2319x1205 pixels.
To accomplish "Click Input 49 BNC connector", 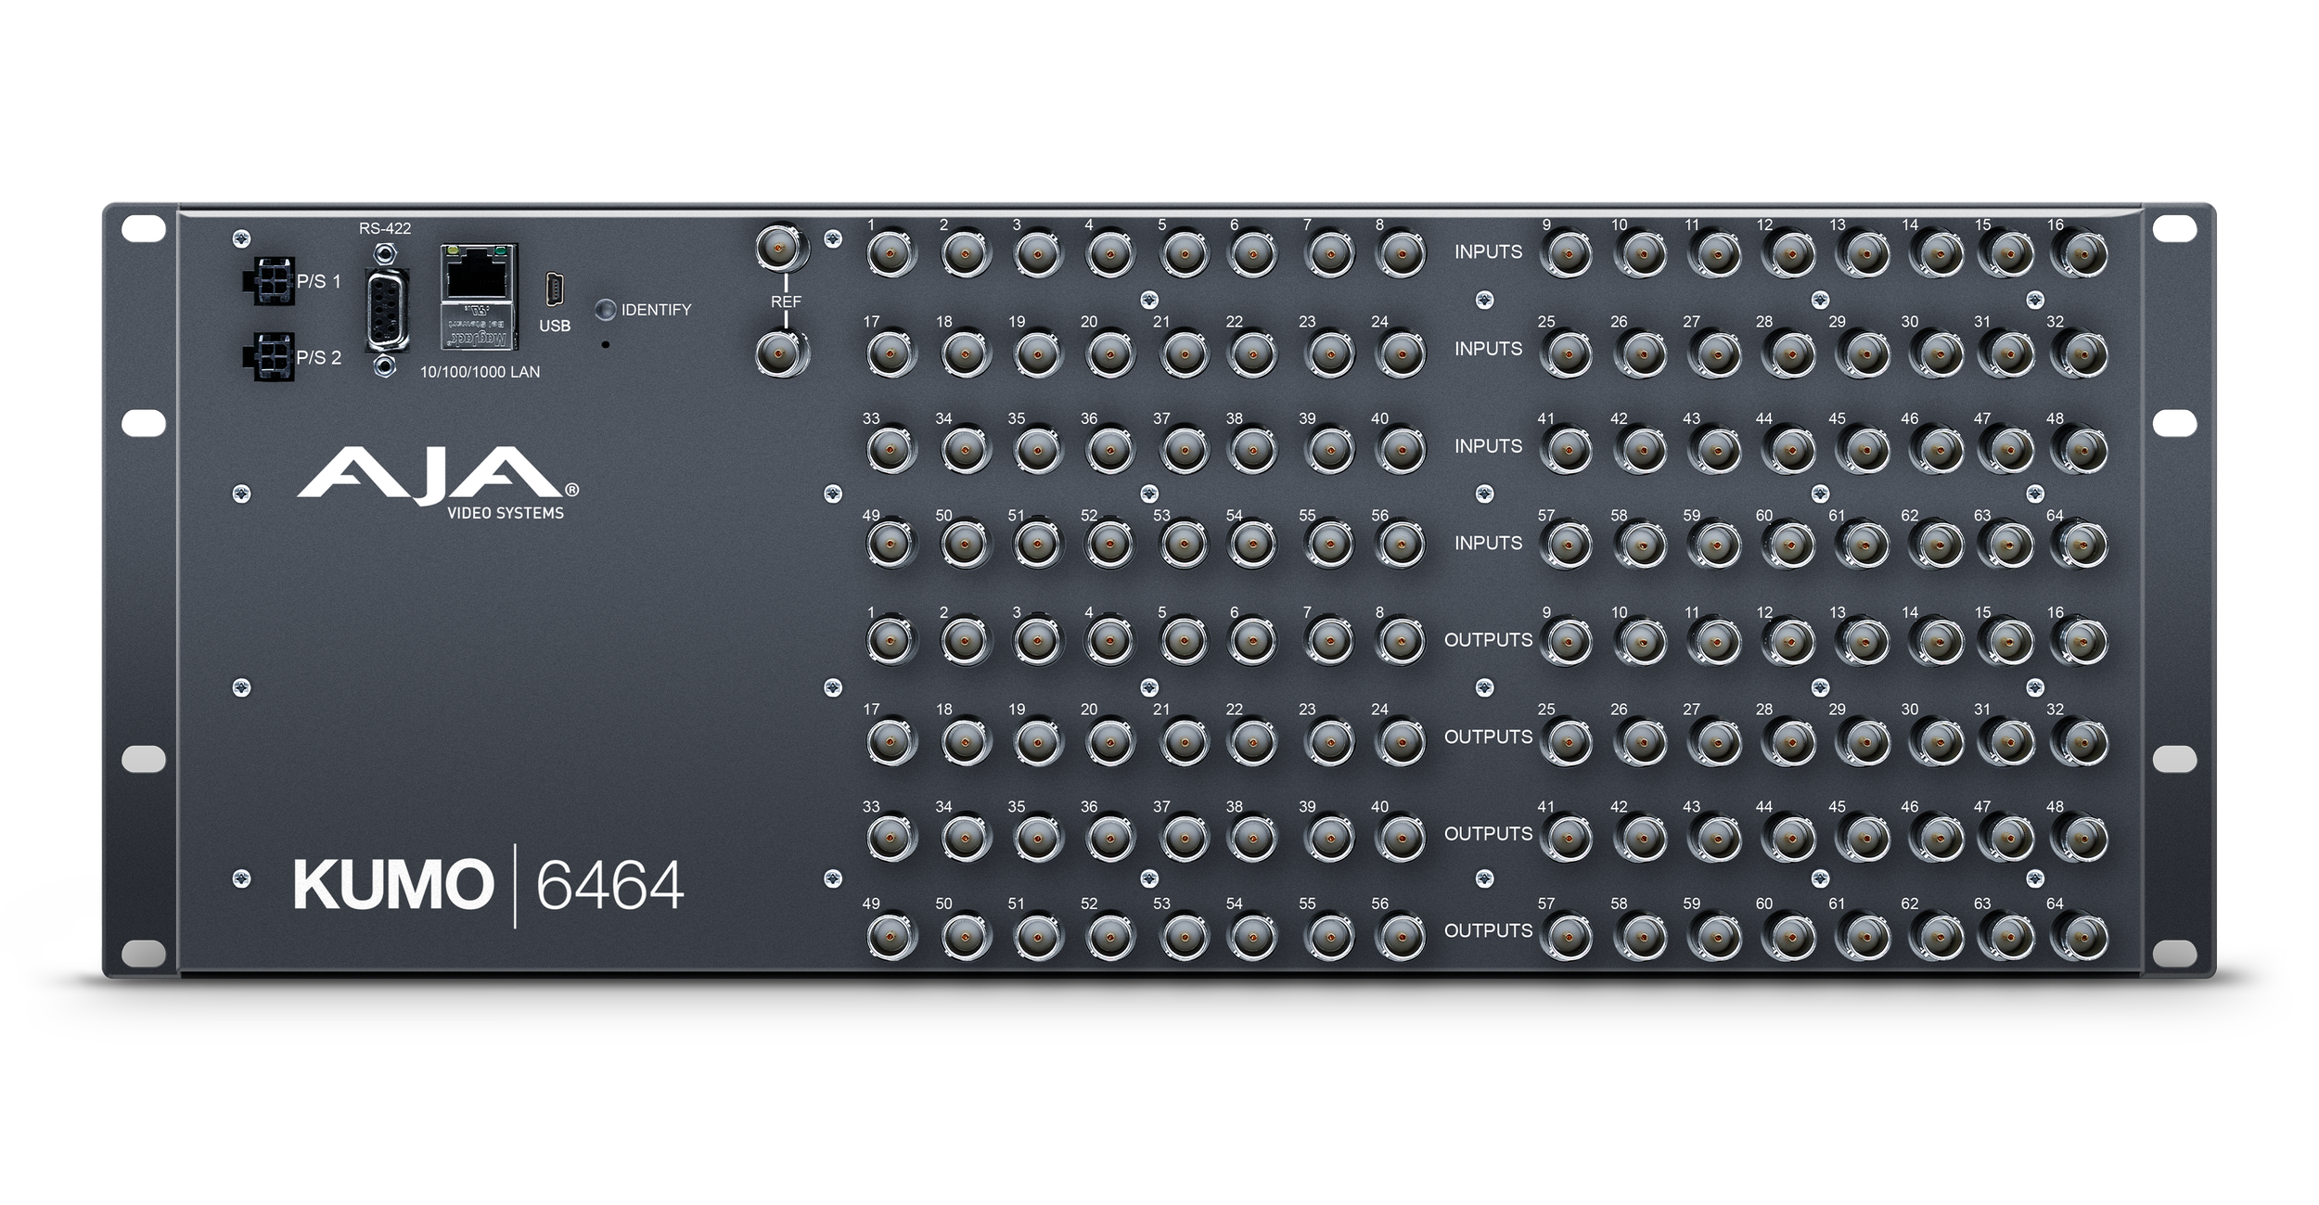I will click(x=891, y=545).
